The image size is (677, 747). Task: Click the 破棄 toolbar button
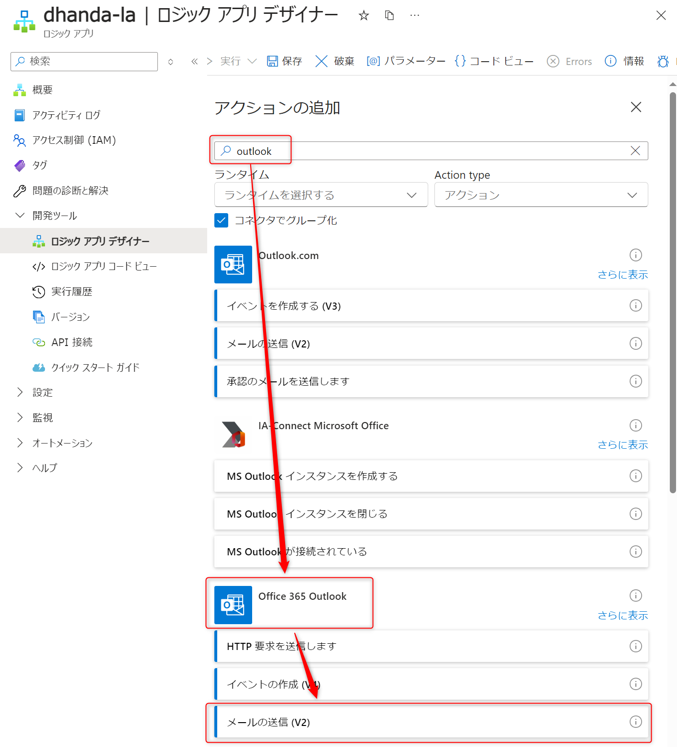tap(334, 61)
